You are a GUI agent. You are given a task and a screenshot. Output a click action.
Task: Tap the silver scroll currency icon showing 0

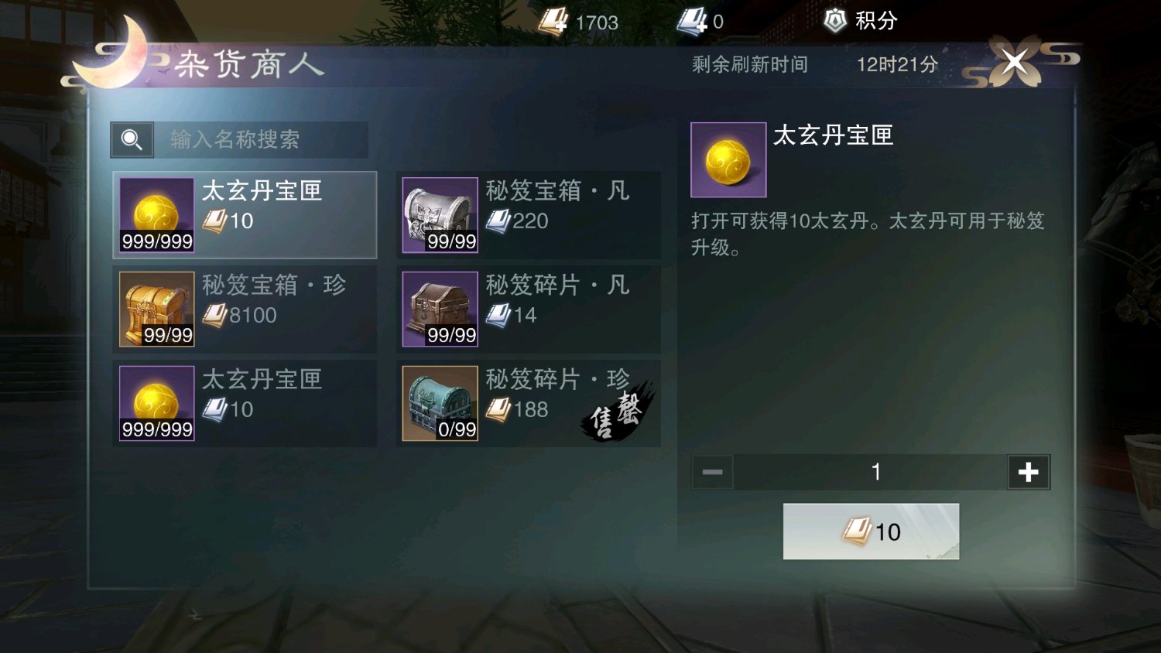coord(692,22)
